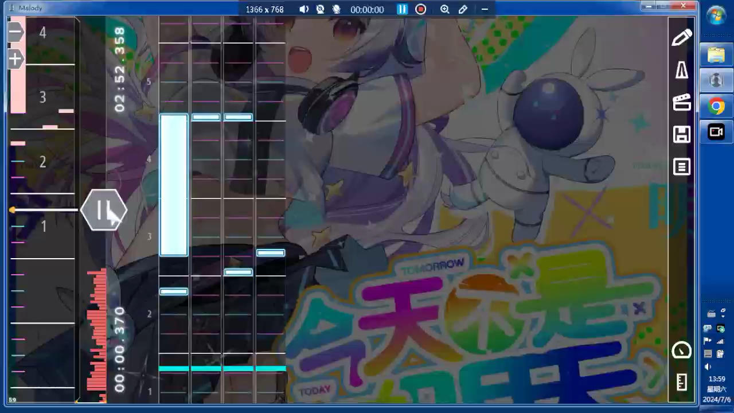734x413 pixels.
Task: Open the playback speed gauge icon
Action: tap(682, 350)
